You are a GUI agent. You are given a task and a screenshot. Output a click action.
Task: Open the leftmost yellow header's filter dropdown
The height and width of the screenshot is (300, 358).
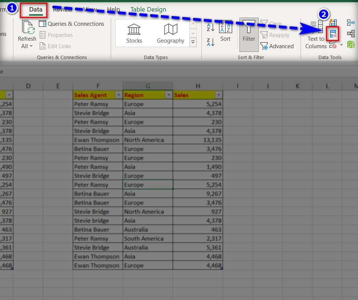tap(9, 95)
